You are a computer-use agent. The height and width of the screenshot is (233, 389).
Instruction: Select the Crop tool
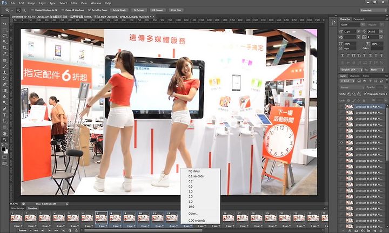point(4,48)
